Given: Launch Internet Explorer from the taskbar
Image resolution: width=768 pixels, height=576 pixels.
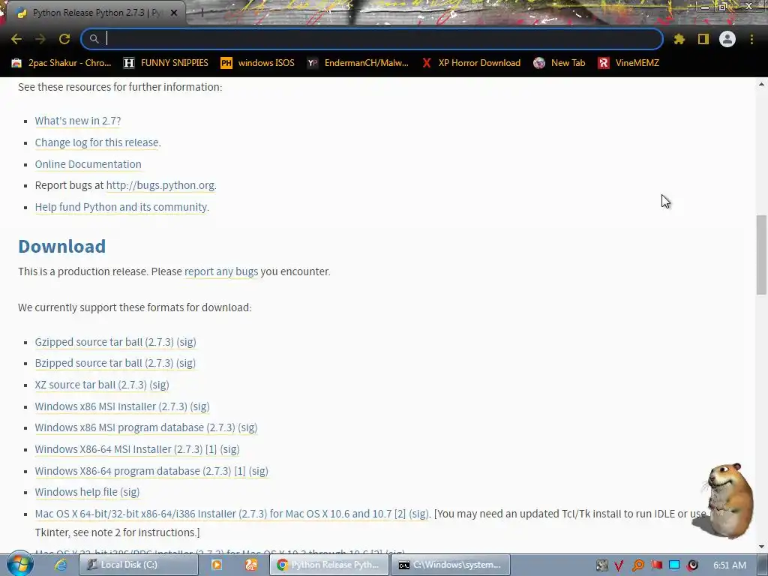Looking at the screenshot, I should (x=60, y=565).
